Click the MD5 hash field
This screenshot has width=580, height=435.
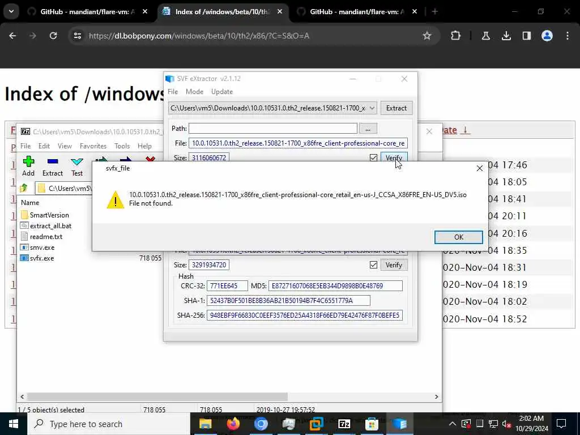click(x=335, y=286)
